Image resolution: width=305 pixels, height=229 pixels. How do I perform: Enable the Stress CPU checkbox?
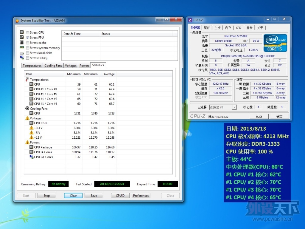pos(28,33)
